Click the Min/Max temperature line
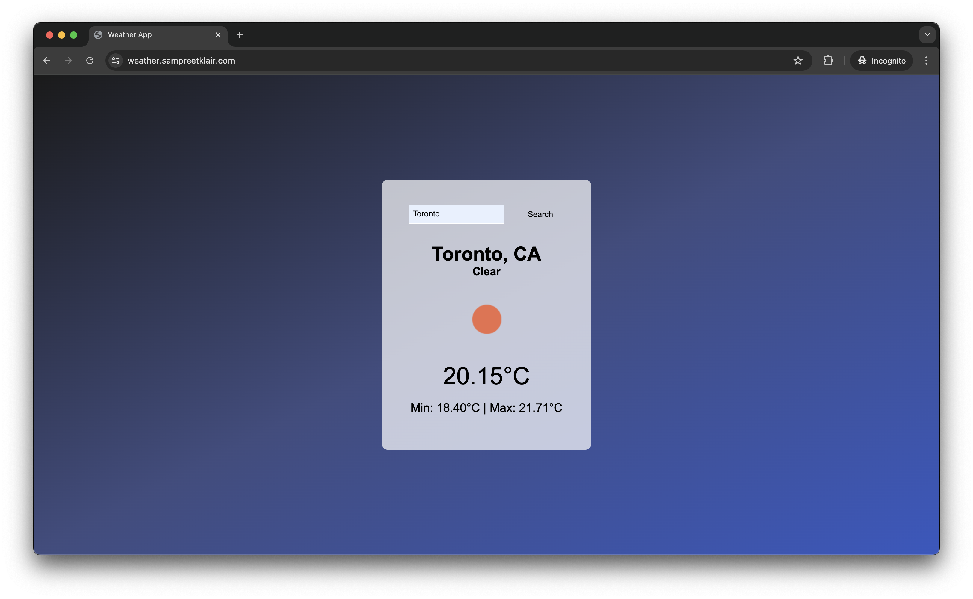 486,408
